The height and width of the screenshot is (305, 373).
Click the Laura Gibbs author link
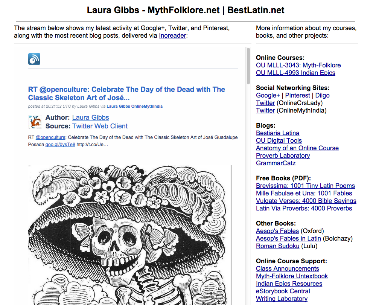(x=90, y=117)
